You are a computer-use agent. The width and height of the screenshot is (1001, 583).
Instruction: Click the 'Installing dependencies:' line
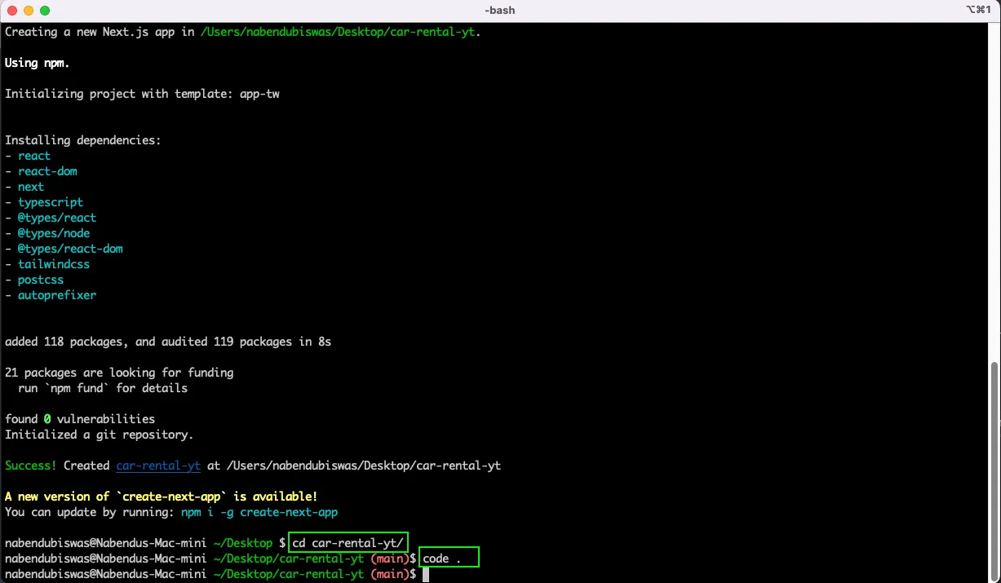(x=83, y=140)
